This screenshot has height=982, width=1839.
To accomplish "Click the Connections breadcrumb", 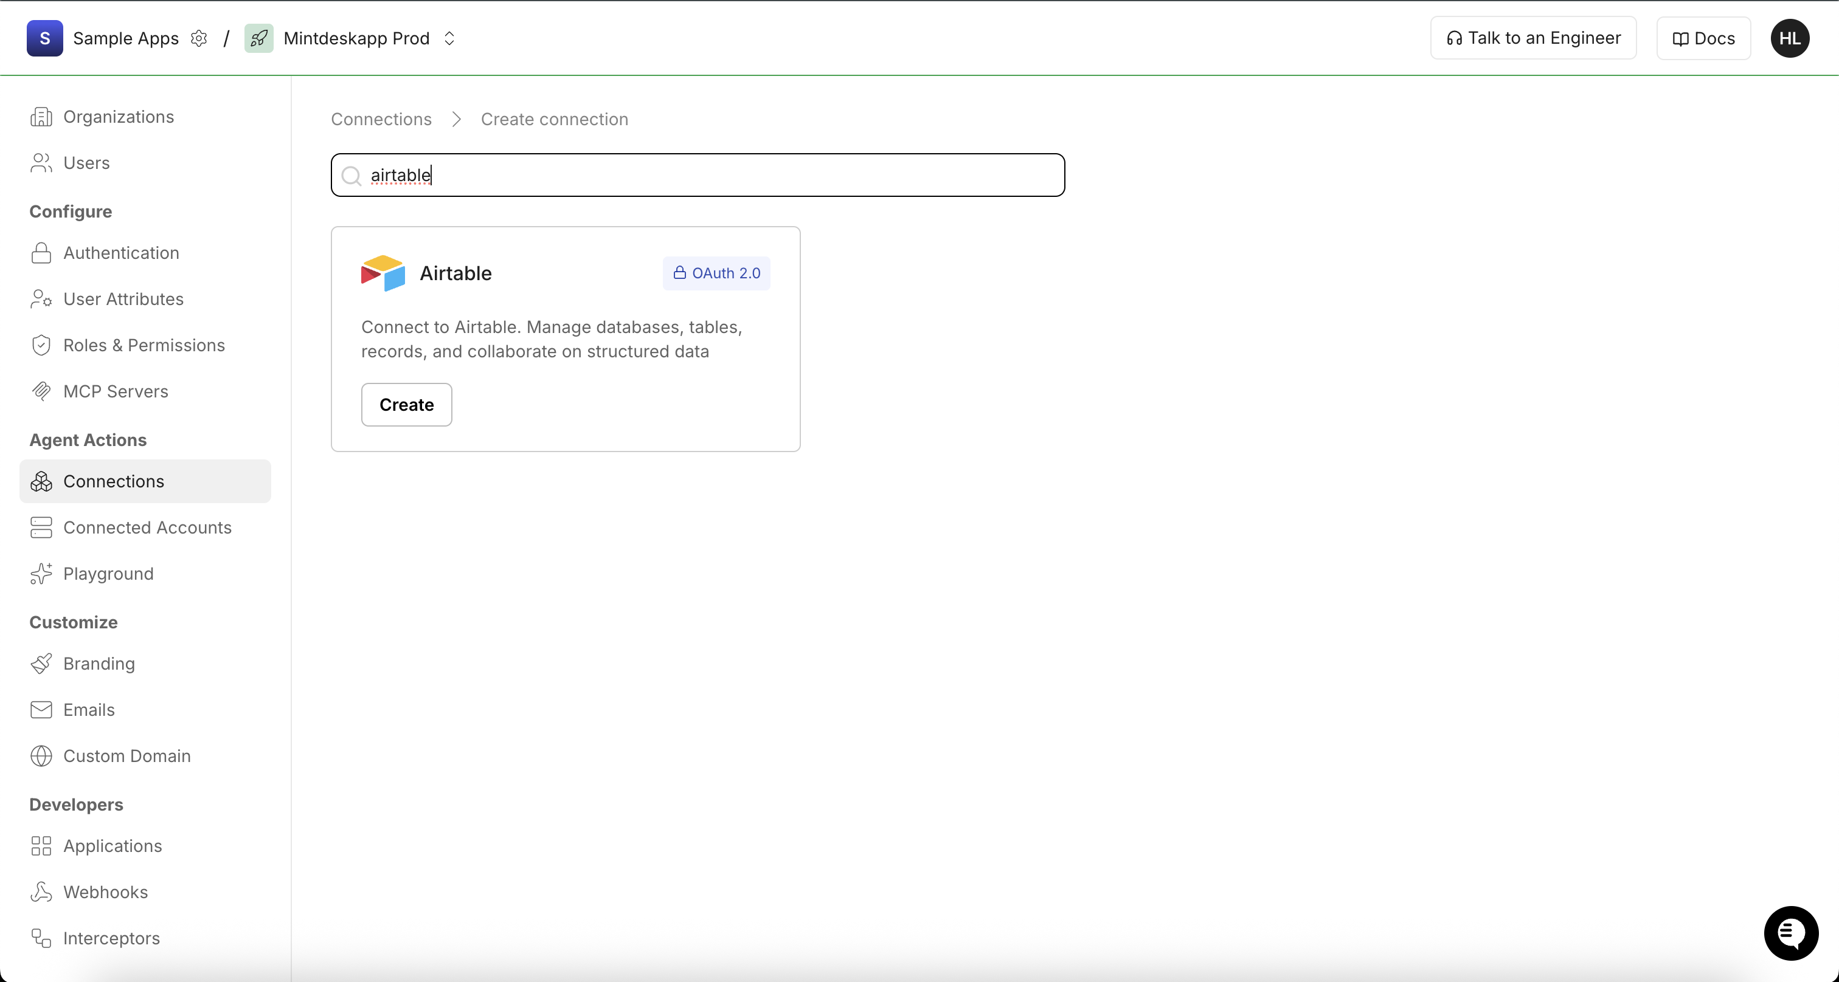I will (381, 119).
